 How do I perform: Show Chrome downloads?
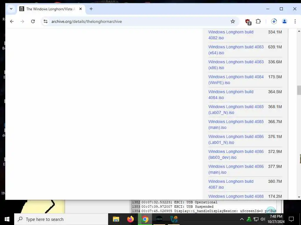click(274, 21)
